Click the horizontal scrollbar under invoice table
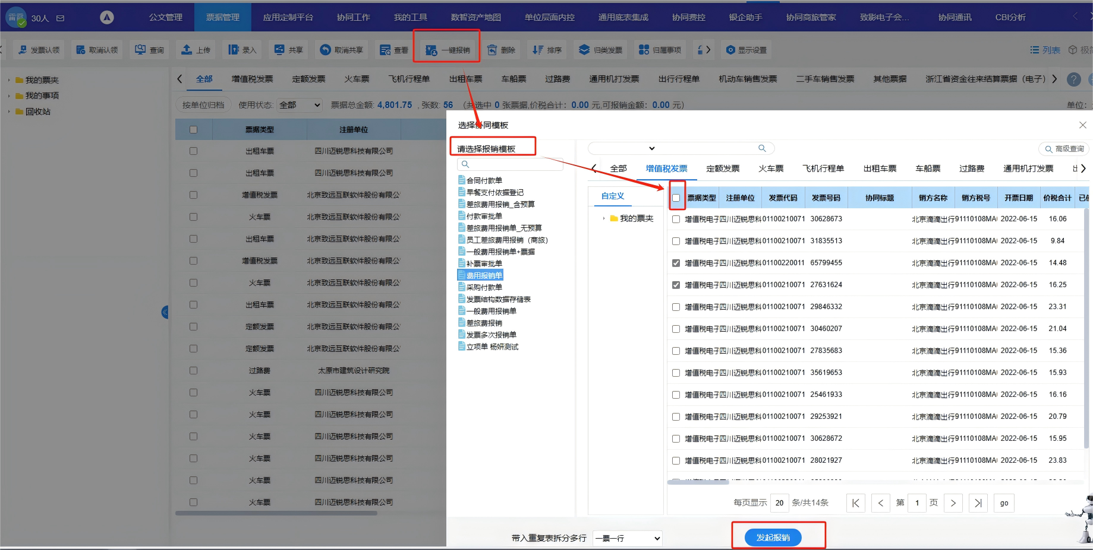Viewport: 1093px width, 550px height. (x=698, y=482)
